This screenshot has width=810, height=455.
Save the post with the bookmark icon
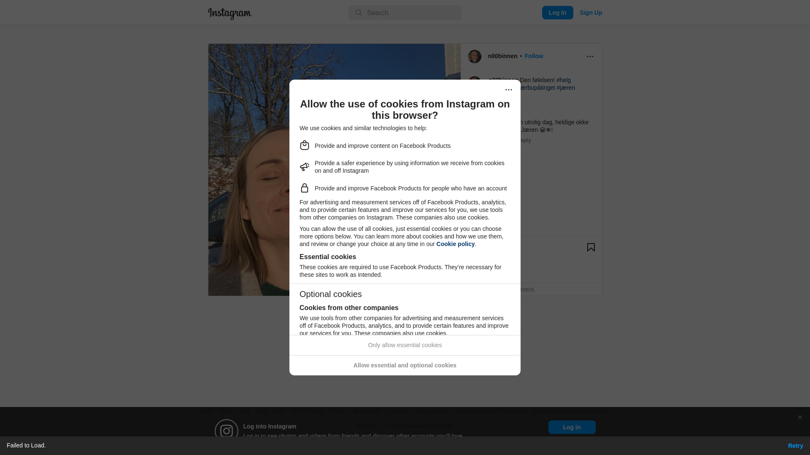click(x=591, y=247)
